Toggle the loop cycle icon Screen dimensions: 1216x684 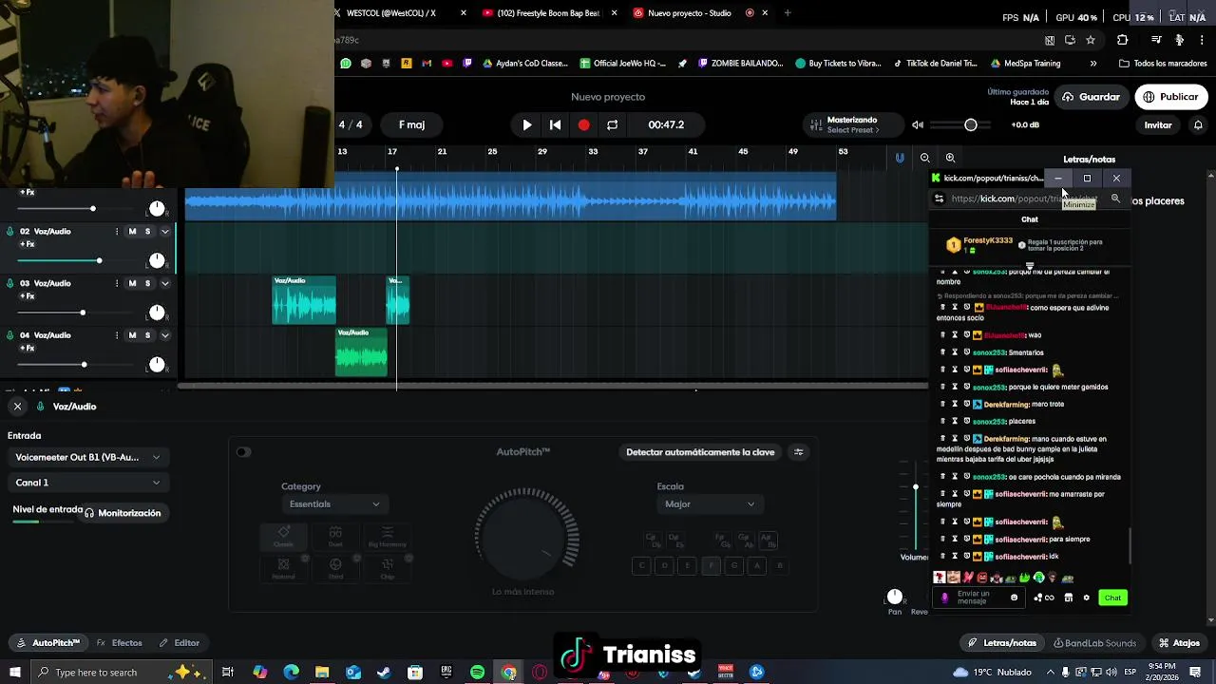pos(613,124)
